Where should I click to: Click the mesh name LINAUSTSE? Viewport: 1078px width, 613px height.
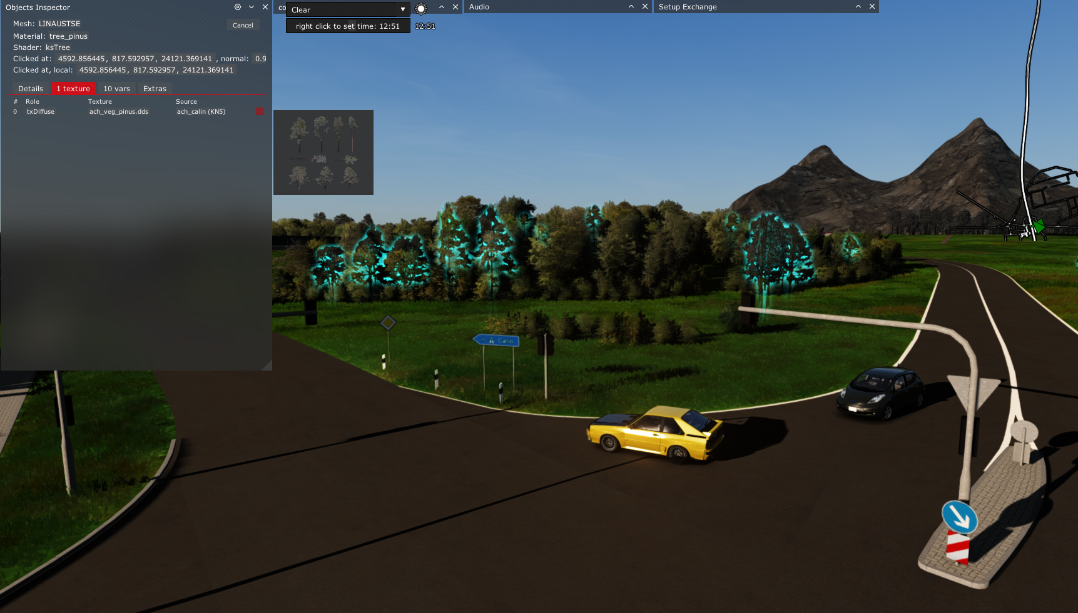coord(59,24)
